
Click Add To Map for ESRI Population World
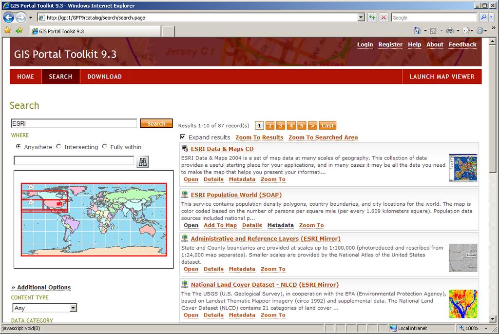tap(220, 225)
